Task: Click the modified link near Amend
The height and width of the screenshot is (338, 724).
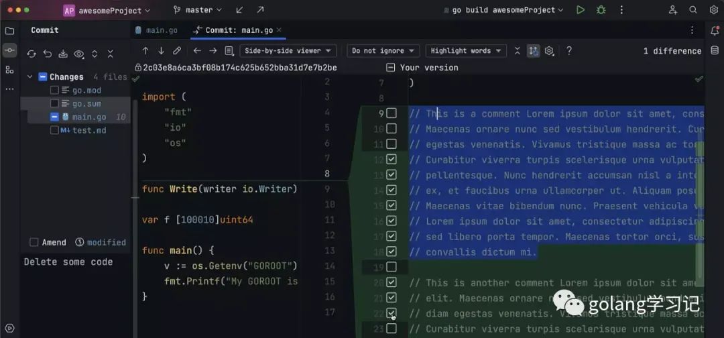Action: (x=106, y=242)
